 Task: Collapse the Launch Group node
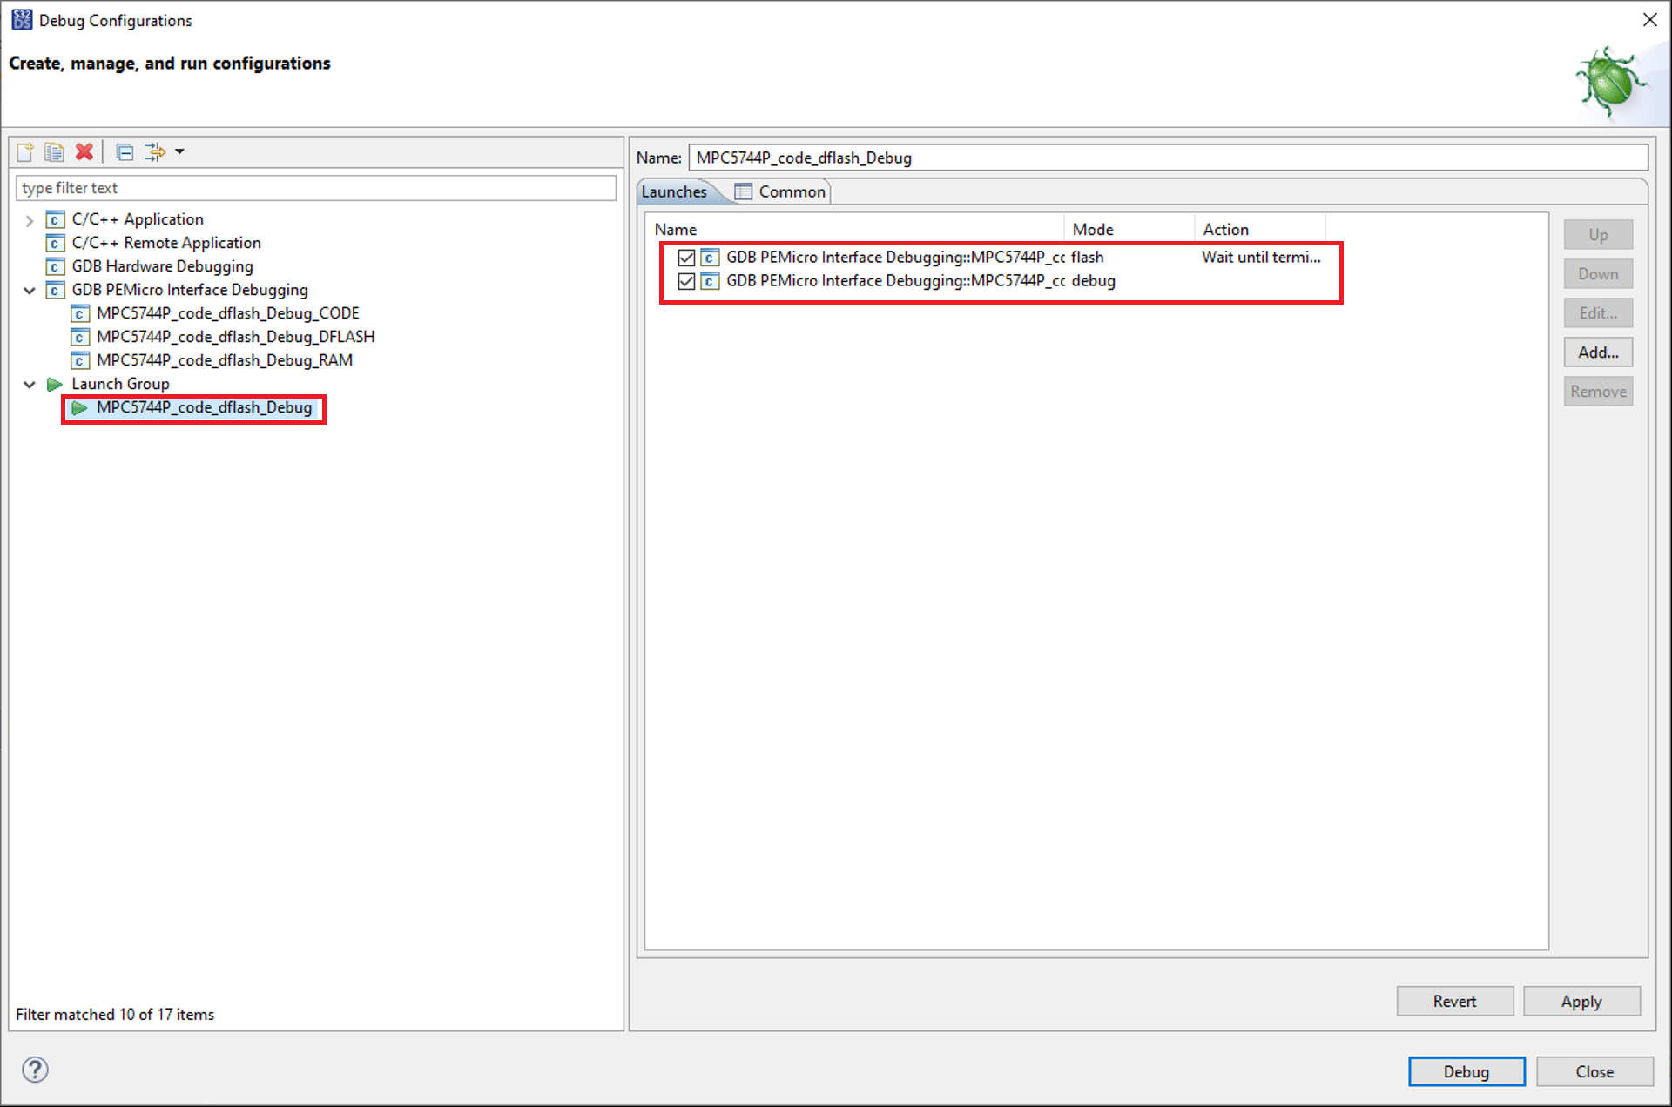pyautogui.click(x=30, y=384)
